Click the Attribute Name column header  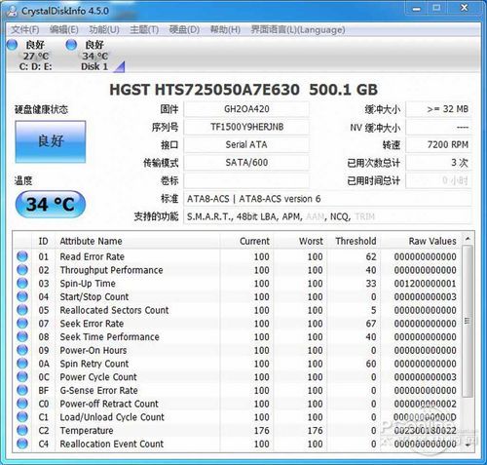click(138, 241)
